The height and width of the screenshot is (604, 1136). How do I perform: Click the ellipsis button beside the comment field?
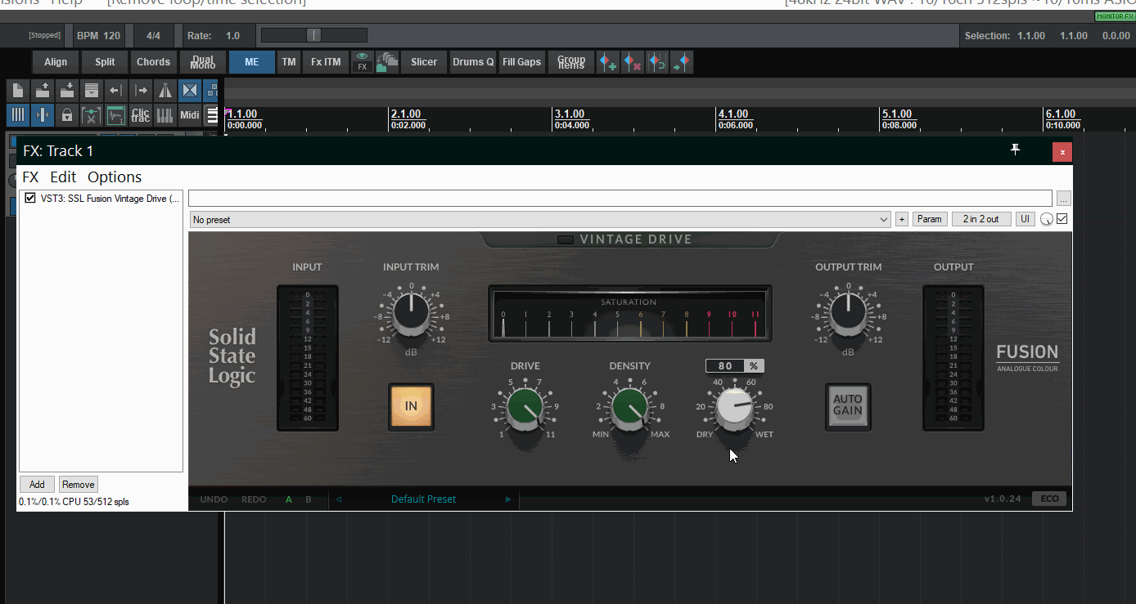1064,199
